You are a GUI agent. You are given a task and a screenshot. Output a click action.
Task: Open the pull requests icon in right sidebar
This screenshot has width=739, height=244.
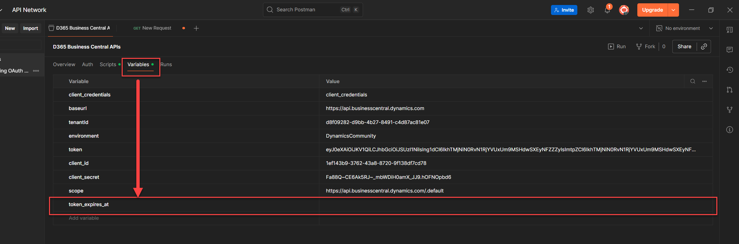(x=730, y=90)
